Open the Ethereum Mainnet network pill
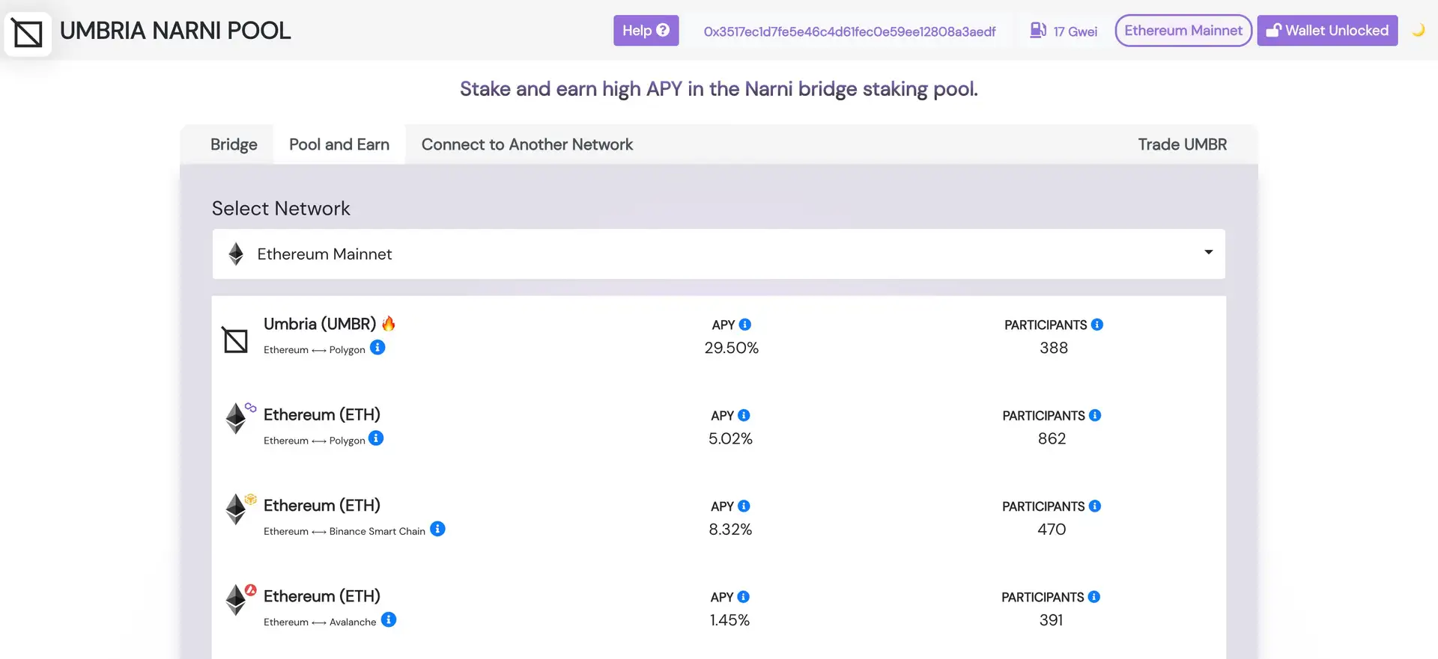Image resolution: width=1438 pixels, height=659 pixels. 1183,31
